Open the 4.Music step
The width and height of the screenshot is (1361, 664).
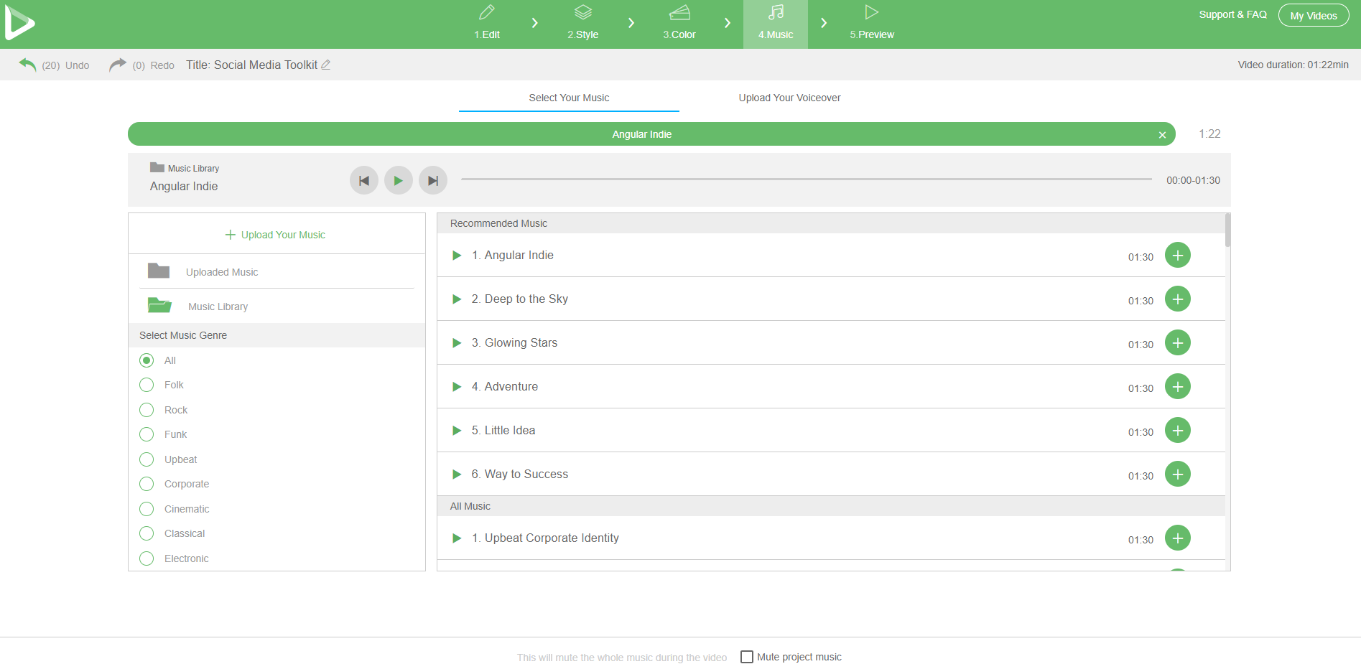coord(776,23)
